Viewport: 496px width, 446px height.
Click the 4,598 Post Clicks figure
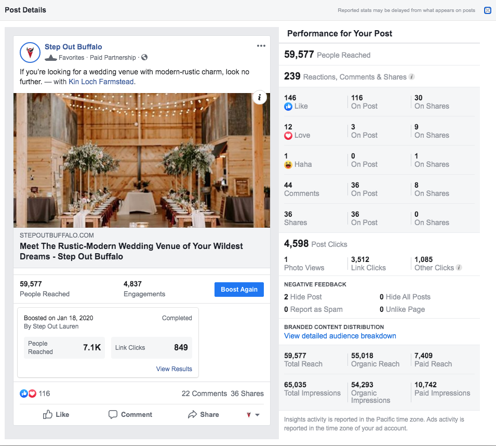coord(315,243)
